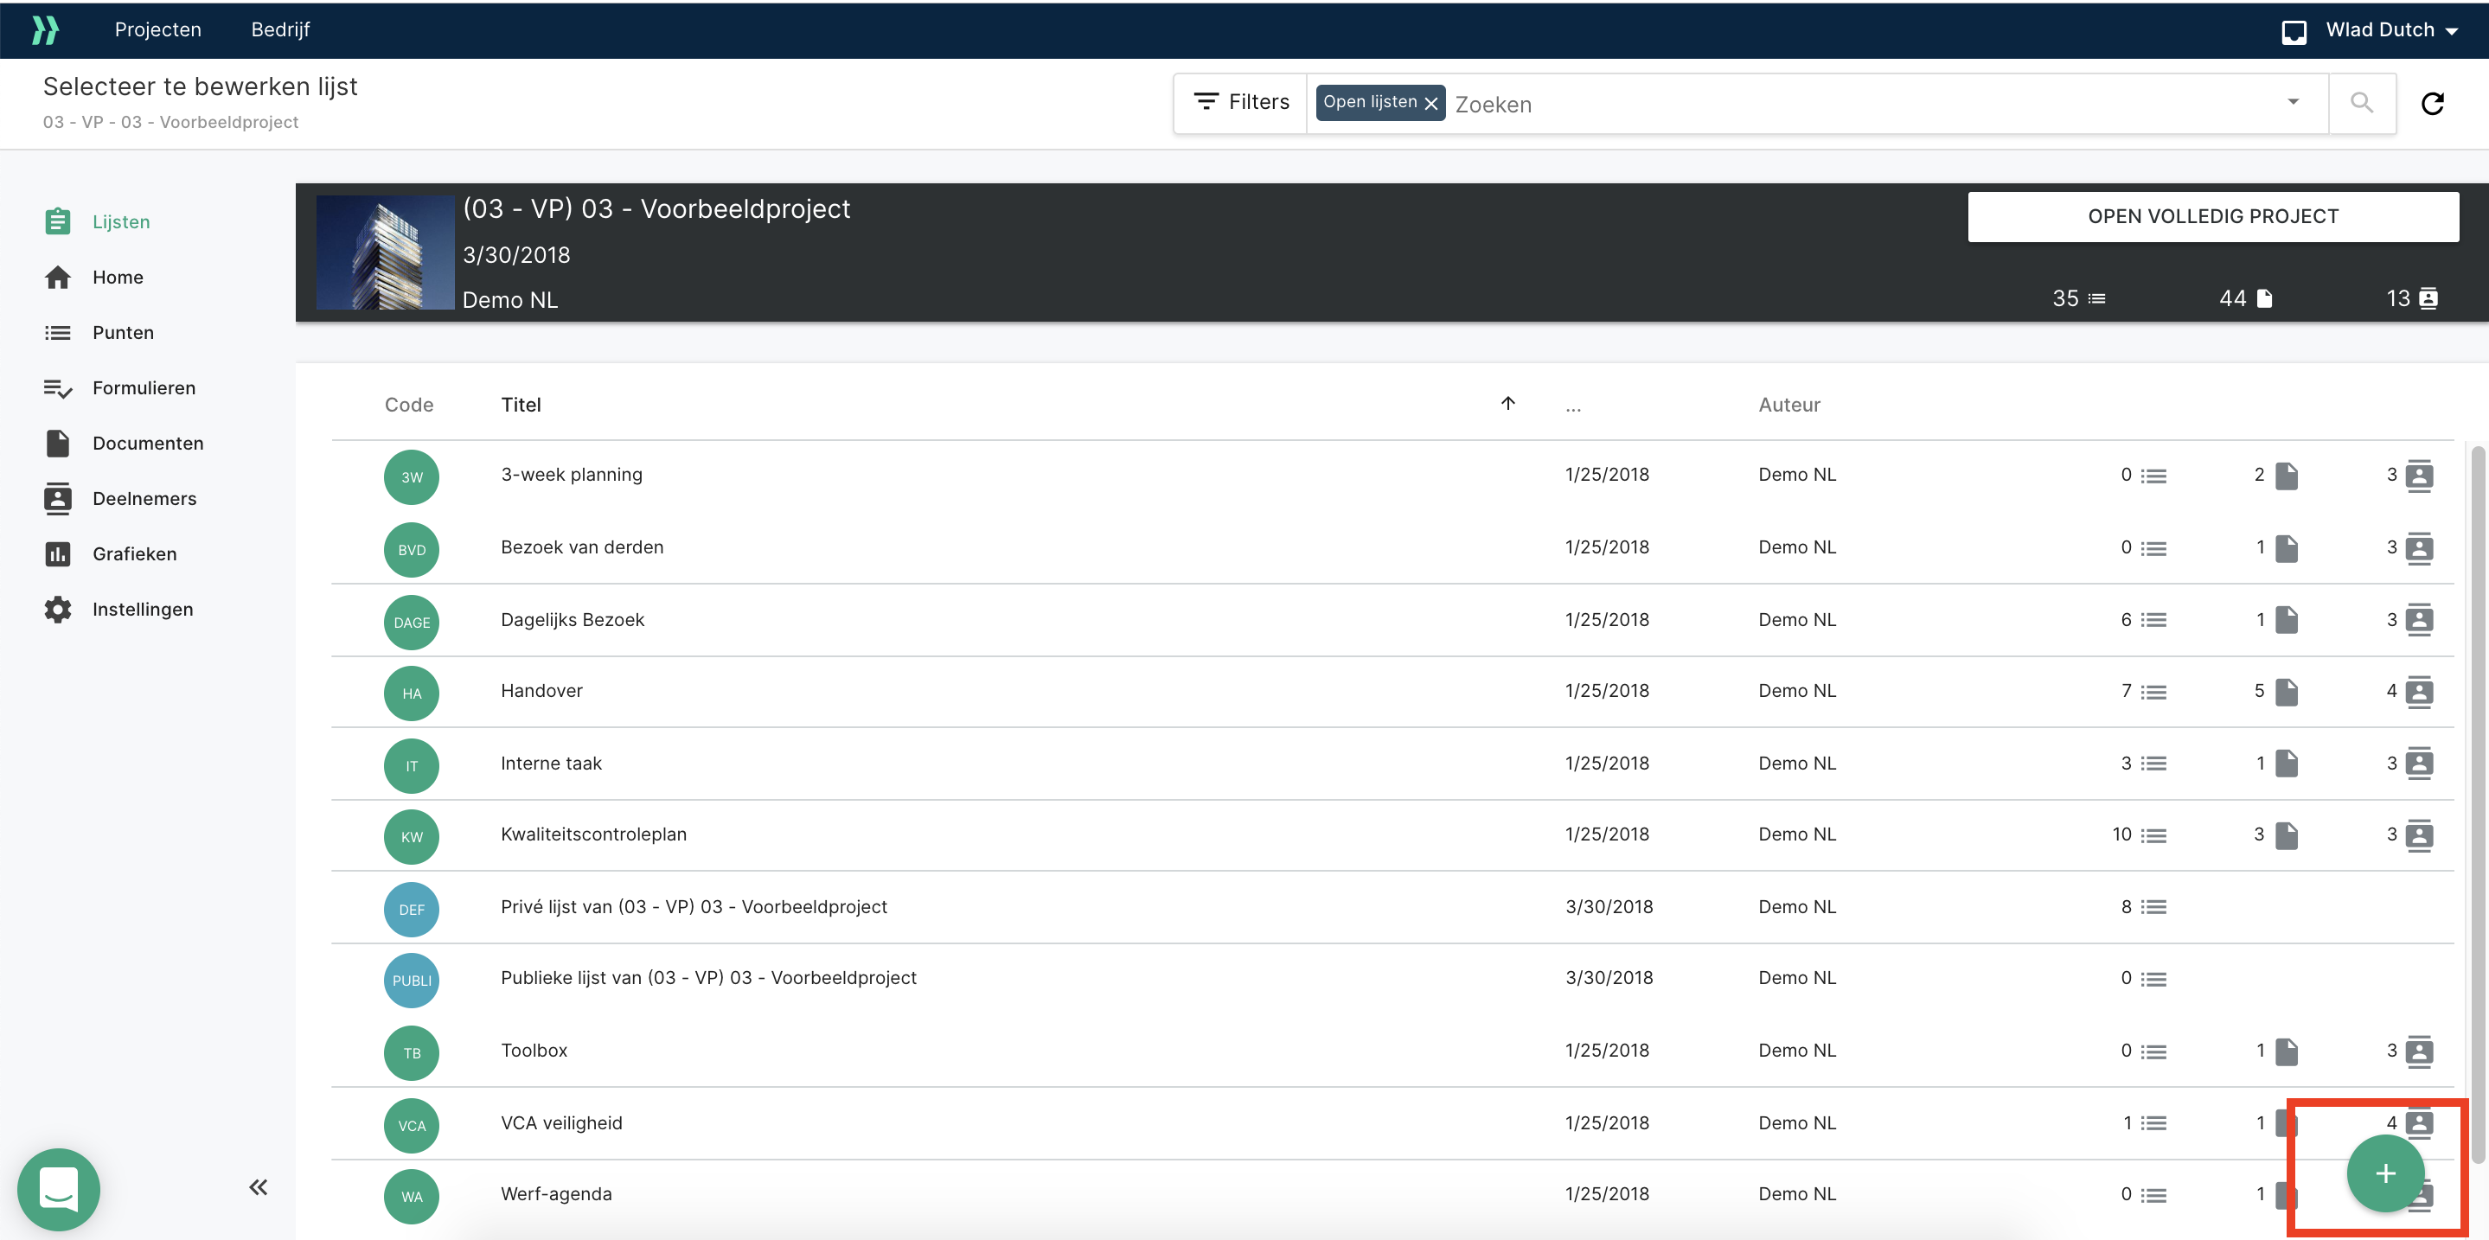Toggle sort order arrow on Titel column
This screenshot has width=2489, height=1240.
coord(1507,404)
